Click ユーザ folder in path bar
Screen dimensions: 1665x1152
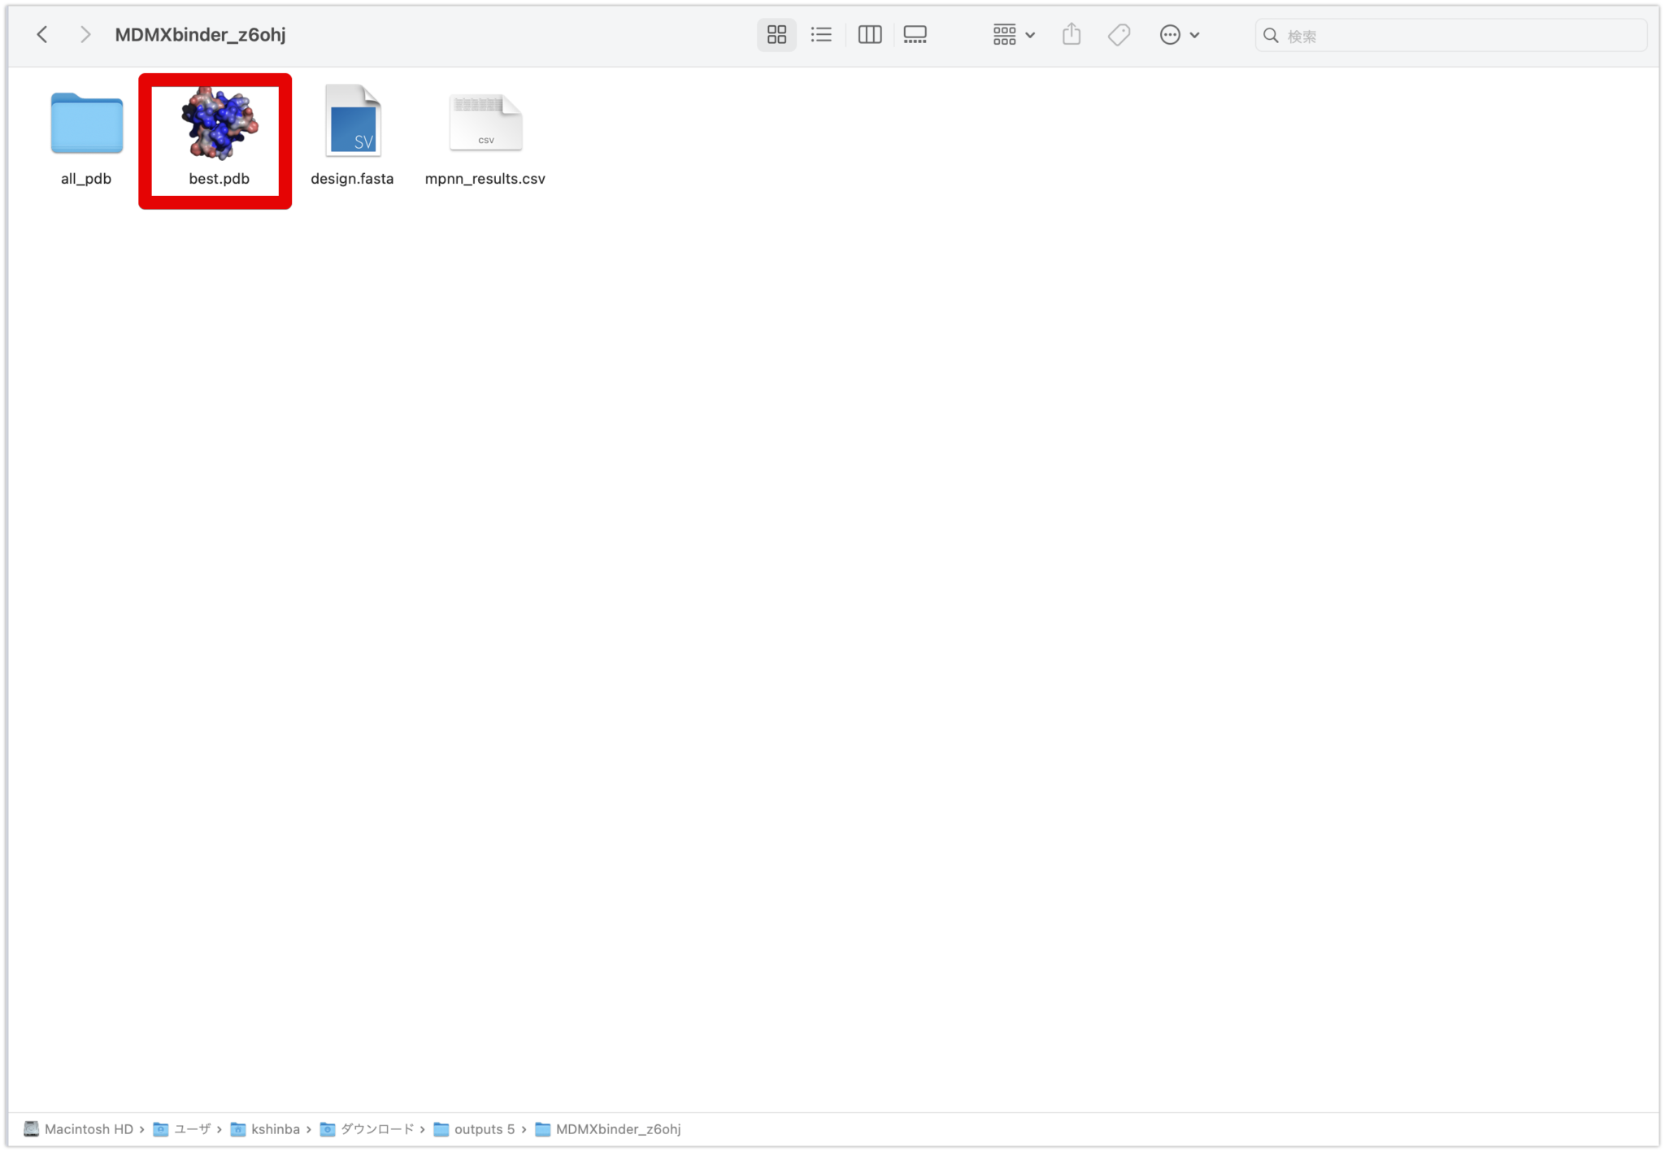(x=192, y=1129)
